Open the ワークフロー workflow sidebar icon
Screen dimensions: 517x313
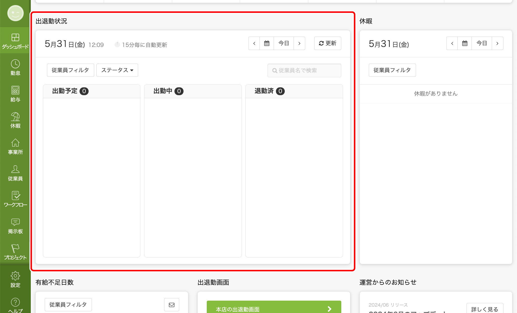tap(15, 199)
